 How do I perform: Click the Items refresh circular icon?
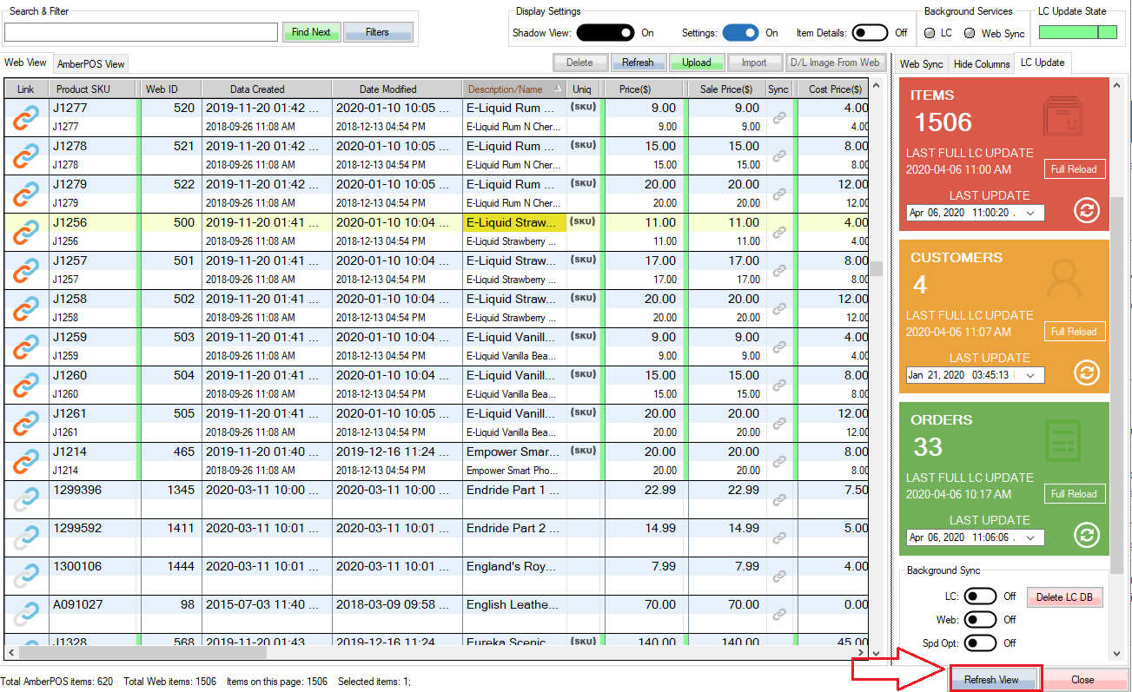coord(1087,211)
